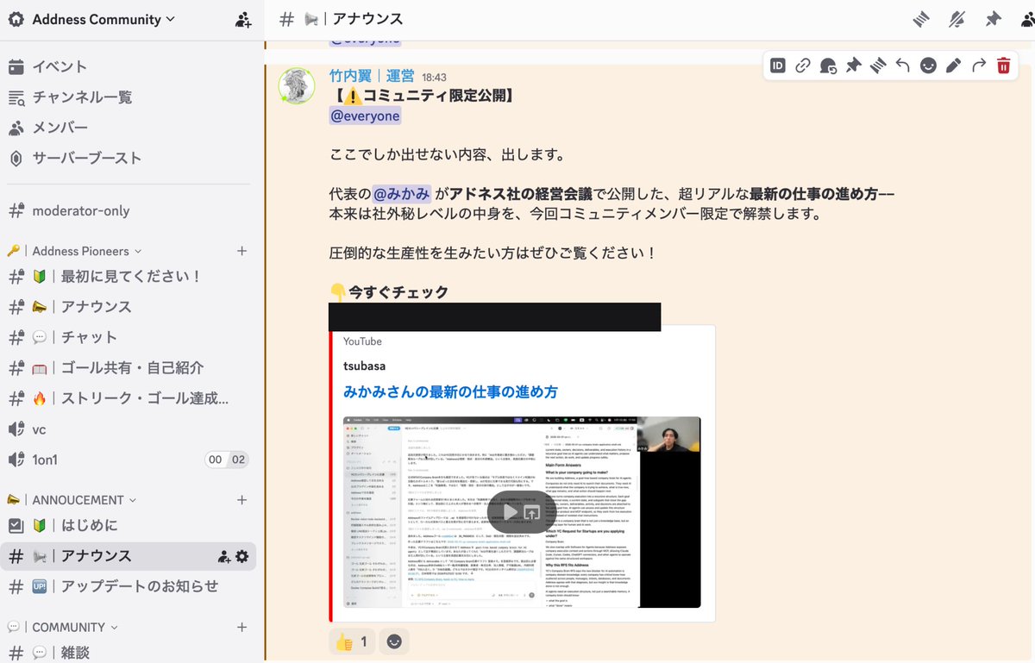This screenshot has height=663, width=1035.
Task: Click the 18:43 message timestamp
Action: click(x=434, y=78)
